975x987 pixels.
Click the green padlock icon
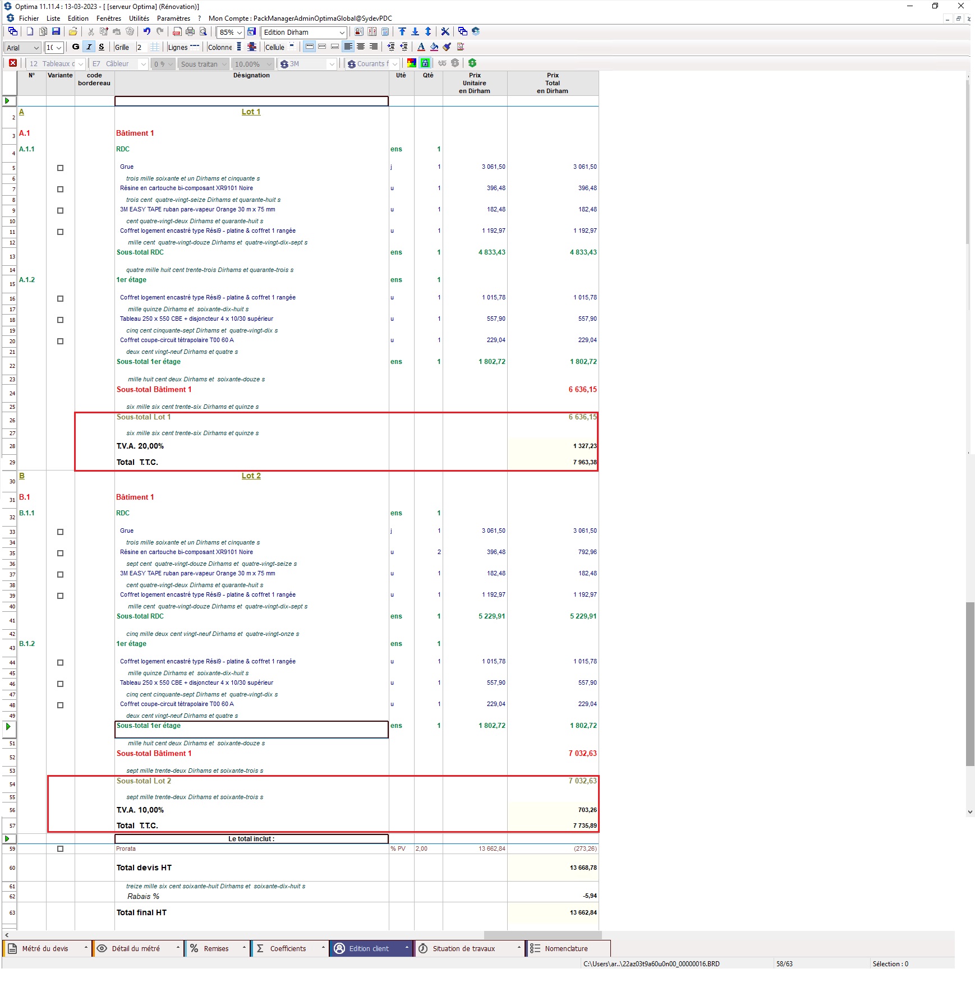point(425,63)
